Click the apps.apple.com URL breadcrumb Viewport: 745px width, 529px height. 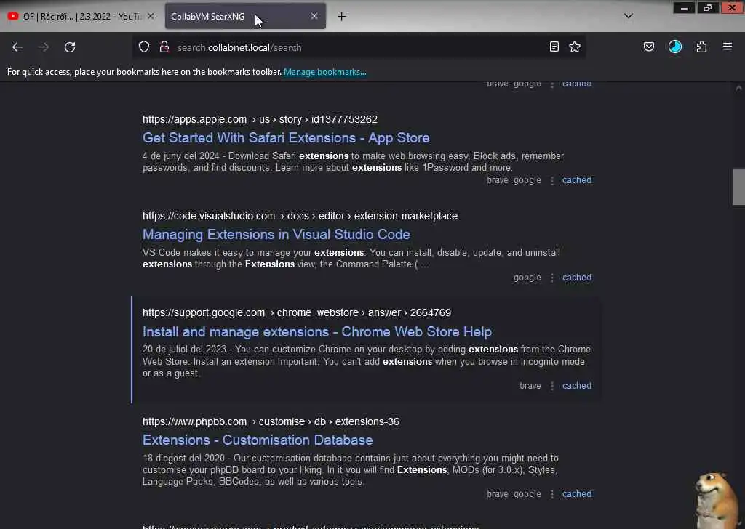[260, 119]
